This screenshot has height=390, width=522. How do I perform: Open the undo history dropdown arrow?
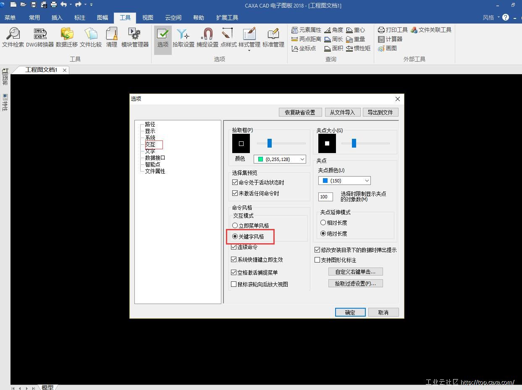[x=71, y=5]
